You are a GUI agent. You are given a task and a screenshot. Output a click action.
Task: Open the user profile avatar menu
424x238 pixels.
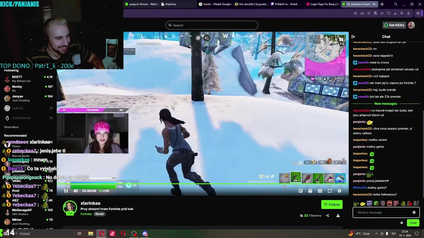coord(411,25)
